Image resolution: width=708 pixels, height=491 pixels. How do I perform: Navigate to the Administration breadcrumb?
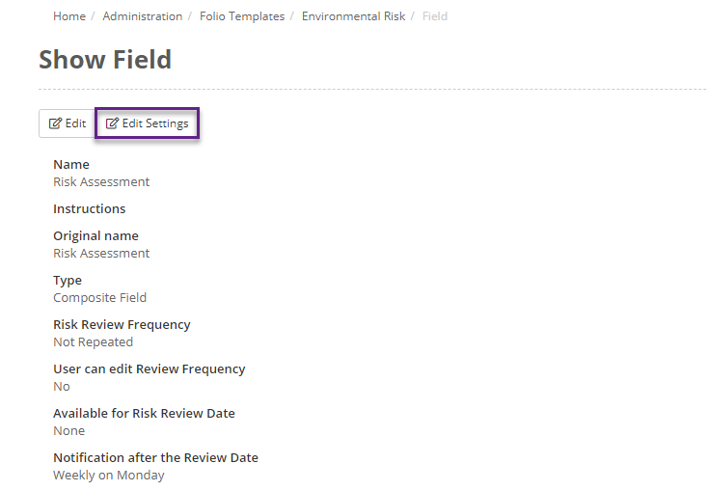point(142,16)
